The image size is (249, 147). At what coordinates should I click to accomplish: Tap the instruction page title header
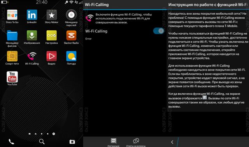point(208,5)
